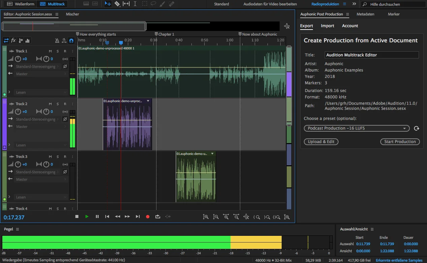Click the Start Production button

(x=400, y=141)
